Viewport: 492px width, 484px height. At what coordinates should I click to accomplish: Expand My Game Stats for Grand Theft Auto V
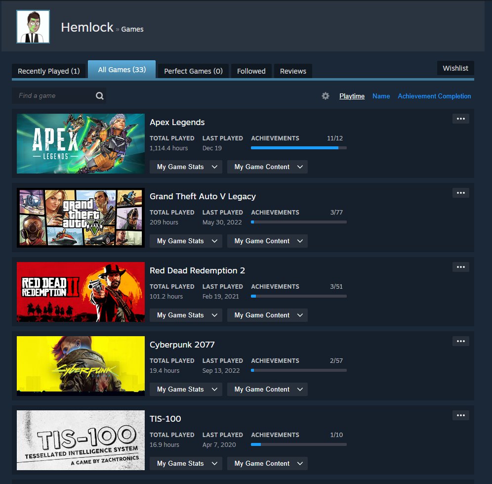(186, 241)
